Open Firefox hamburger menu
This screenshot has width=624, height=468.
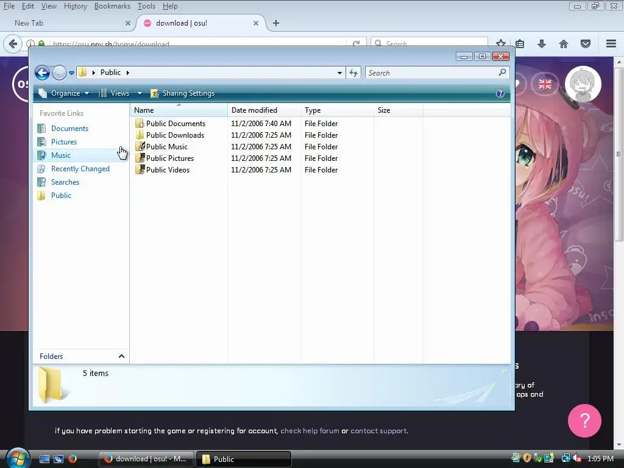tap(611, 44)
